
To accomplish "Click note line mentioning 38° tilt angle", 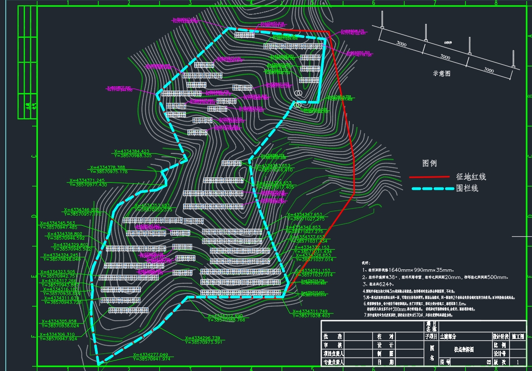I will 435,278.
